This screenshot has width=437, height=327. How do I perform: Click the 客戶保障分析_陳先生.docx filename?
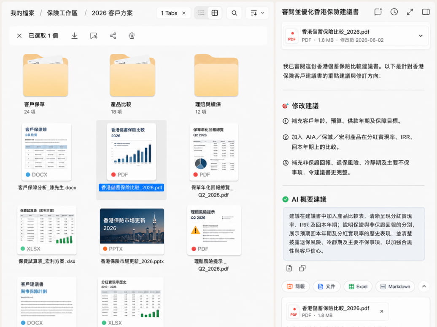(x=47, y=188)
